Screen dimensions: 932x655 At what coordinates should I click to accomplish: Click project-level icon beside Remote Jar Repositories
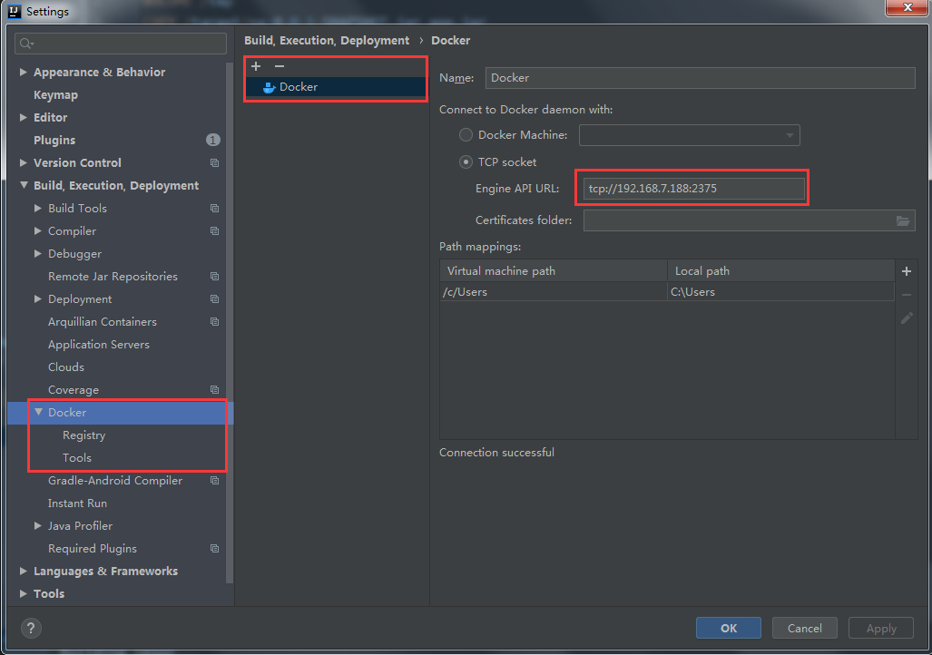pyautogui.click(x=214, y=277)
